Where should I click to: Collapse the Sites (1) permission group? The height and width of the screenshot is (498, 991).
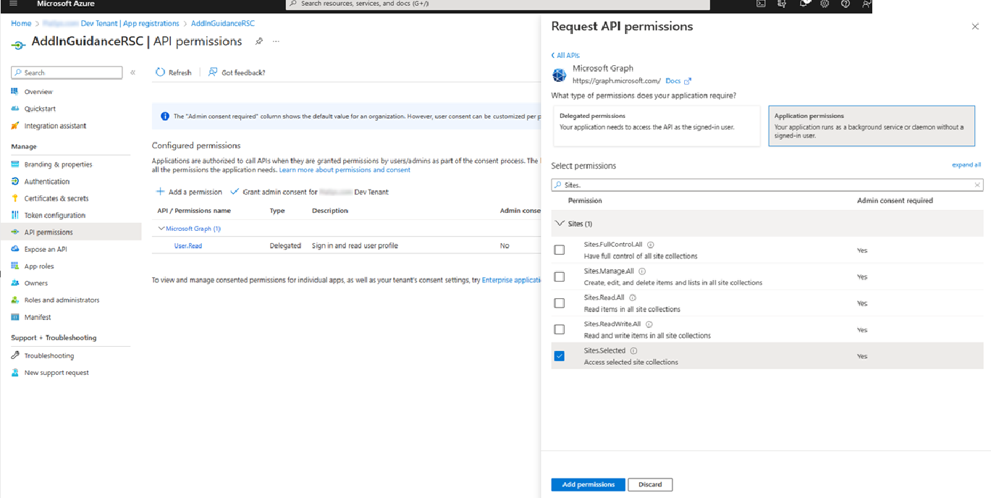[x=560, y=224]
